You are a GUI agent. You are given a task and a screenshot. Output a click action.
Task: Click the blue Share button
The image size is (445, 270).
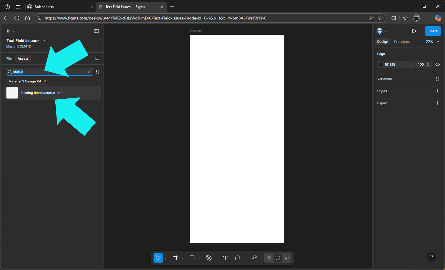pos(433,31)
